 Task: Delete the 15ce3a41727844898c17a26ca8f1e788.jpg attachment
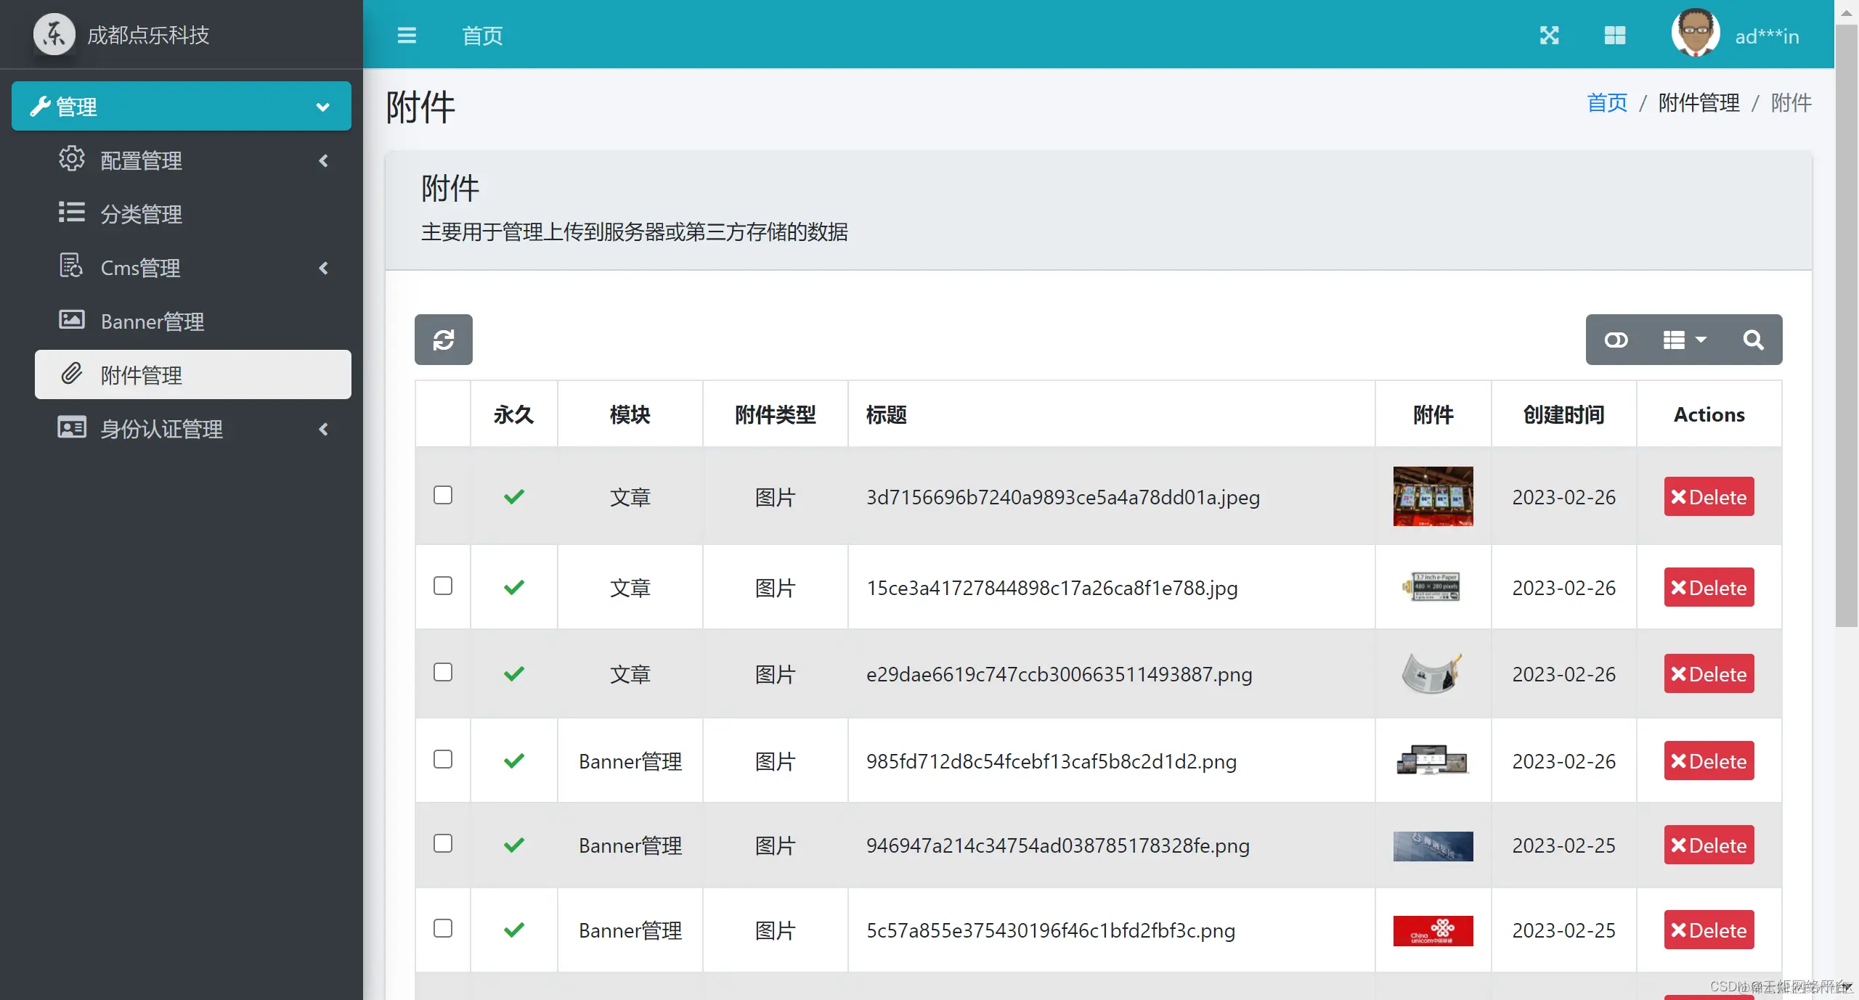pyautogui.click(x=1709, y=587)
